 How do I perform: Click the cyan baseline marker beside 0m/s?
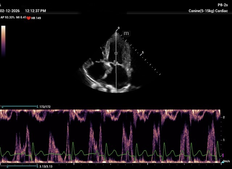(222, 161)
